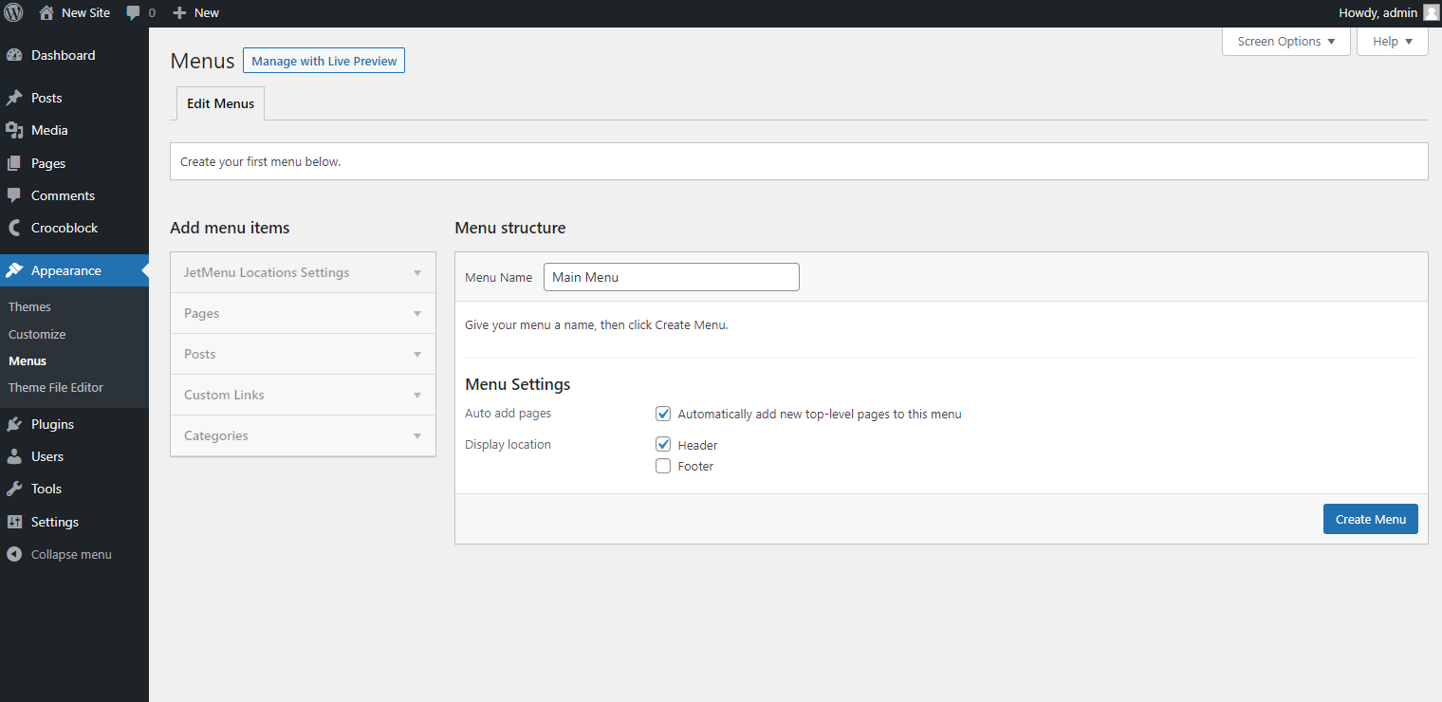Open Theme File Editor submenu item
This screenshot has height=702, width=1442.
coord(56,387)
